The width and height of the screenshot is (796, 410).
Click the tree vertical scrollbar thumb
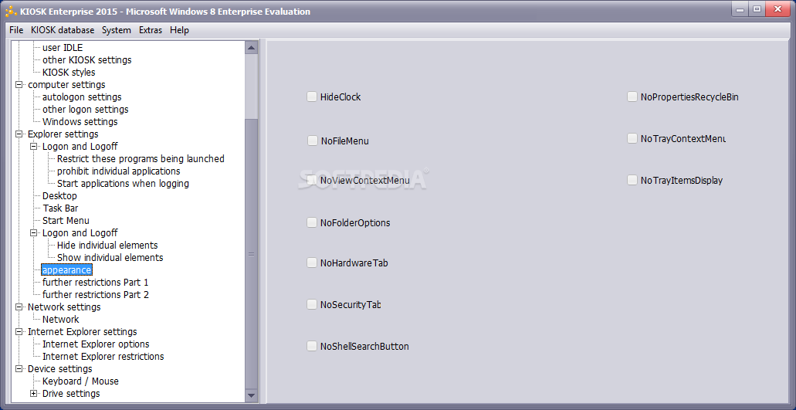251,254
